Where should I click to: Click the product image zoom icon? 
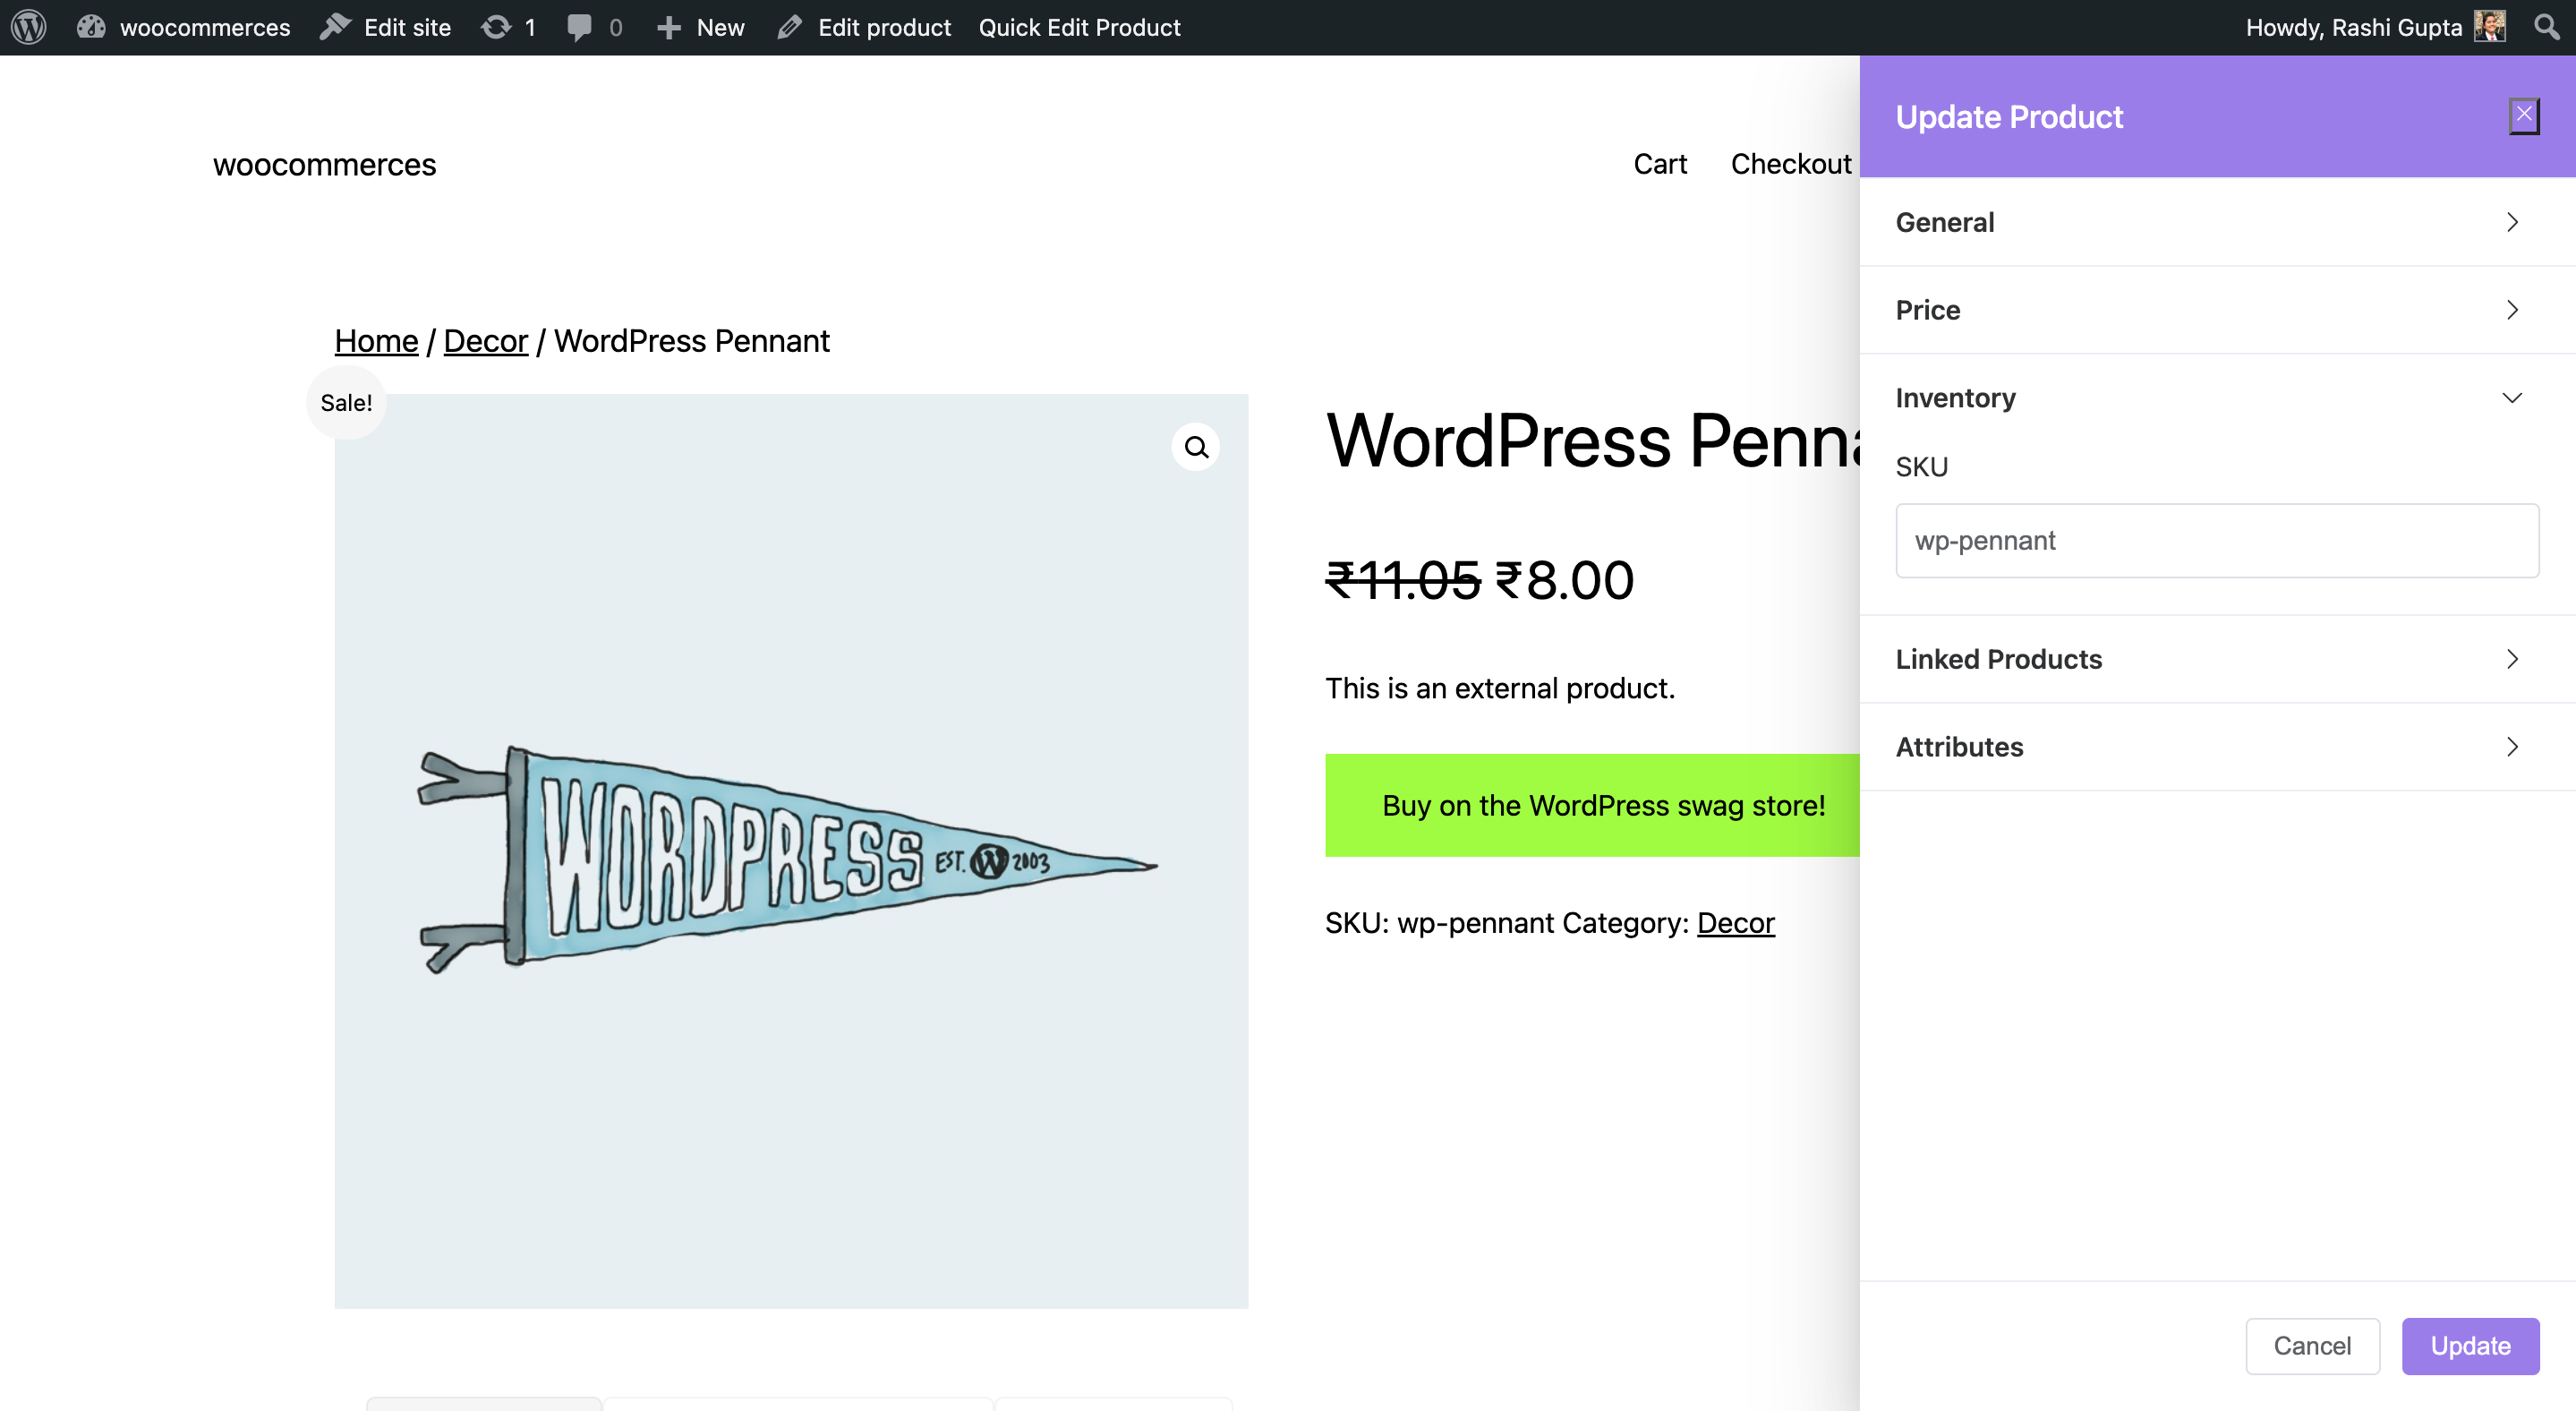[1197, 447]
